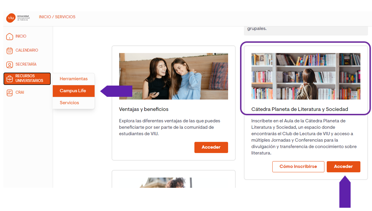The height and width of the screenshot is (211, 372).
Task: Click the word grupales. in top card
Action: [x=257, y=29]
